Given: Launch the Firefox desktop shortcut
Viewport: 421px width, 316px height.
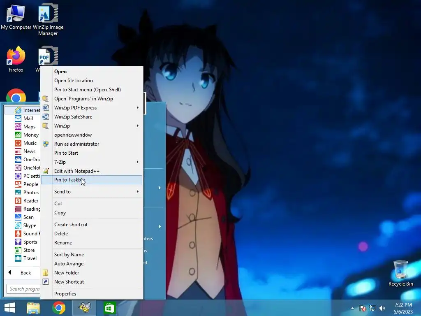Looking at the screenshot, I should (x=16, y=59).
